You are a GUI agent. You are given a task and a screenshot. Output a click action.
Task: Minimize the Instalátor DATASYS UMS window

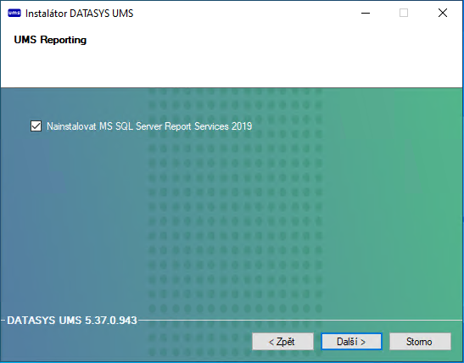pos(366,13)
